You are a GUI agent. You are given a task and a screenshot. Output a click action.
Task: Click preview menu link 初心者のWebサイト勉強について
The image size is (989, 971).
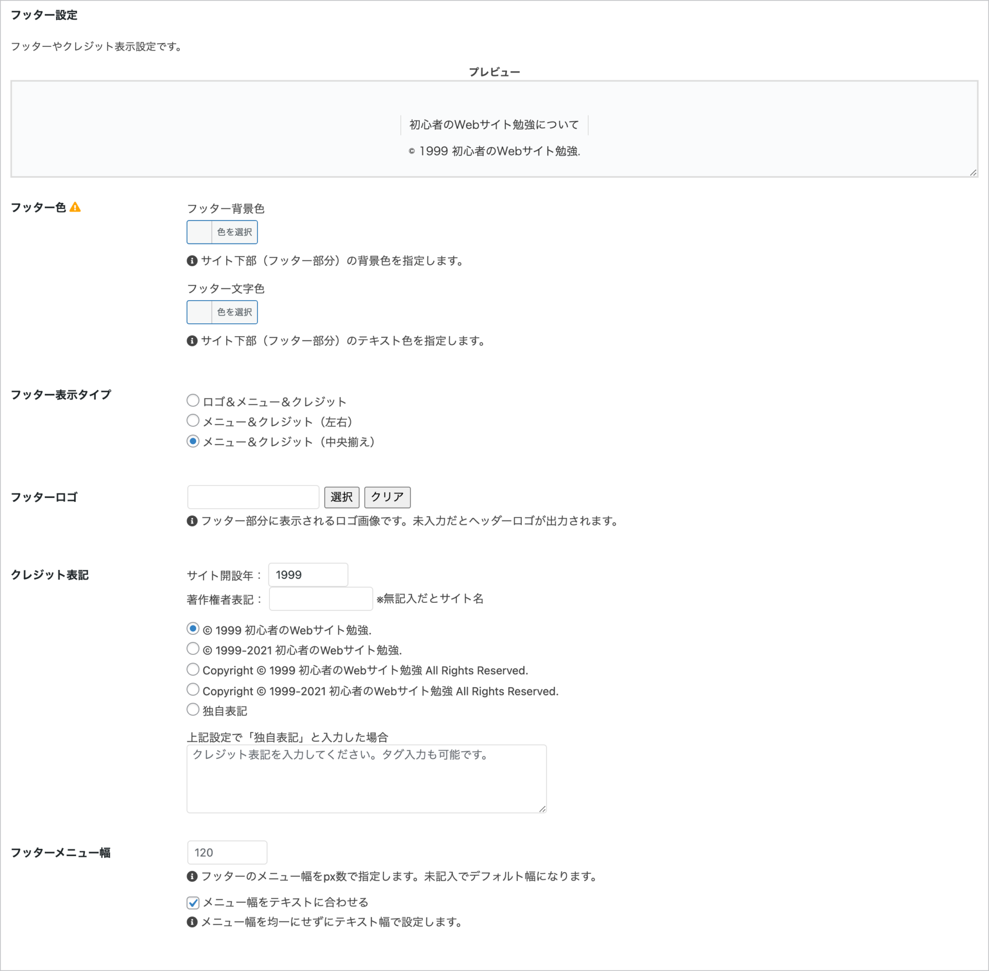coord(494,125)
